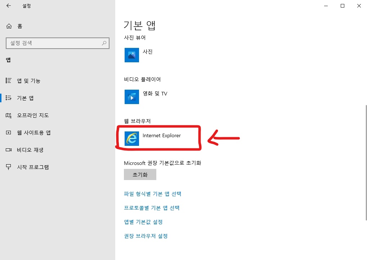Click the Internet Explorer browser icon

click(x=132, y=139)
